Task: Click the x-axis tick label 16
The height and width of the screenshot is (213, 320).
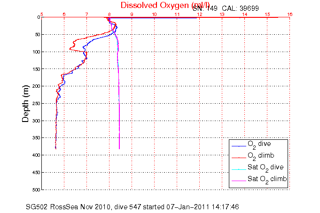Action: tap(290, 14)
